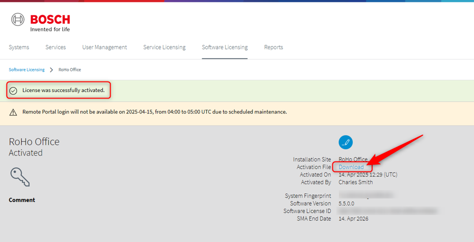Image resolution: width=474 pixels, height=242 pixels.
Task: Click the key license icon
Action: [20, 176]
